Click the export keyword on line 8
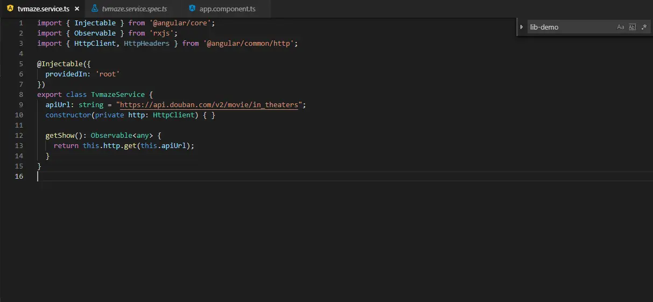This screenshot has width=653, height=302. point(50,95)
